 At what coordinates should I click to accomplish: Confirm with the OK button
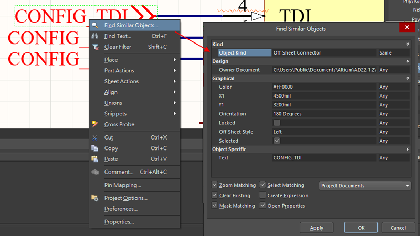(361, 228)
